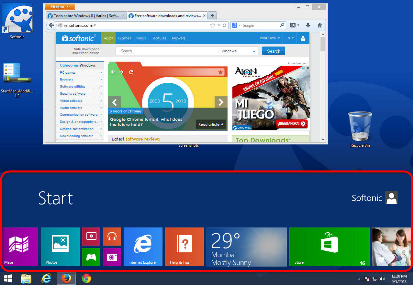413x285 pixels.
Task: Click Firefox home button
Action: [x=319, y=25]
